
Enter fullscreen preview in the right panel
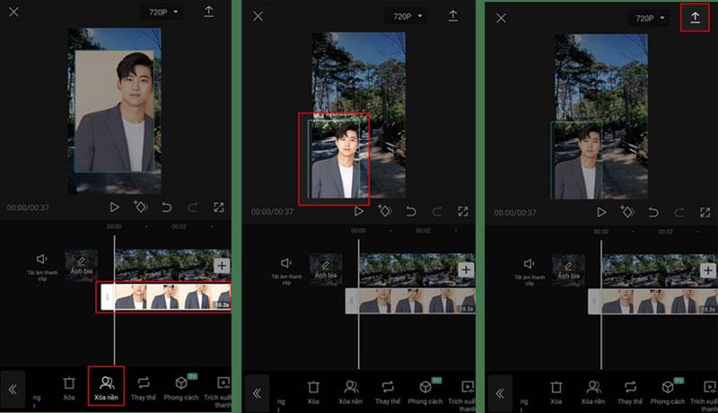pos(705,212)
